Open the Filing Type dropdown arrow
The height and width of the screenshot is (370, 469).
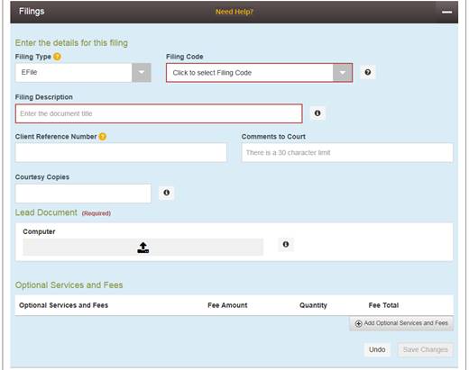click(x=142, y=72)
